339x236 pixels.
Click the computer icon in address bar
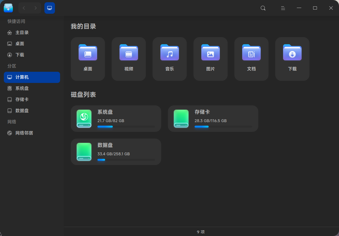(x=50, y=8)
